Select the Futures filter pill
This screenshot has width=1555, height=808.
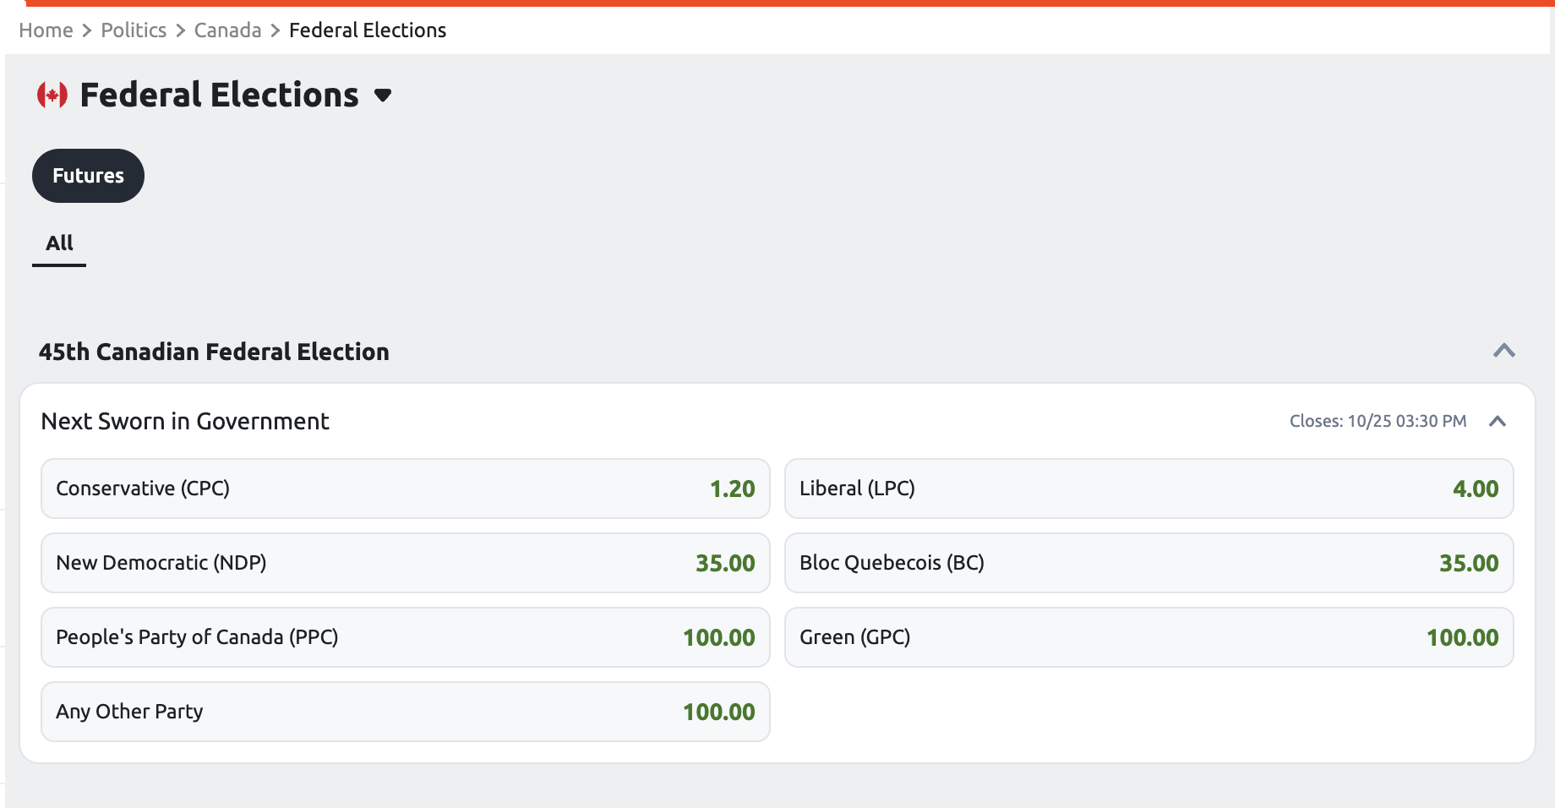coord(87,175)
